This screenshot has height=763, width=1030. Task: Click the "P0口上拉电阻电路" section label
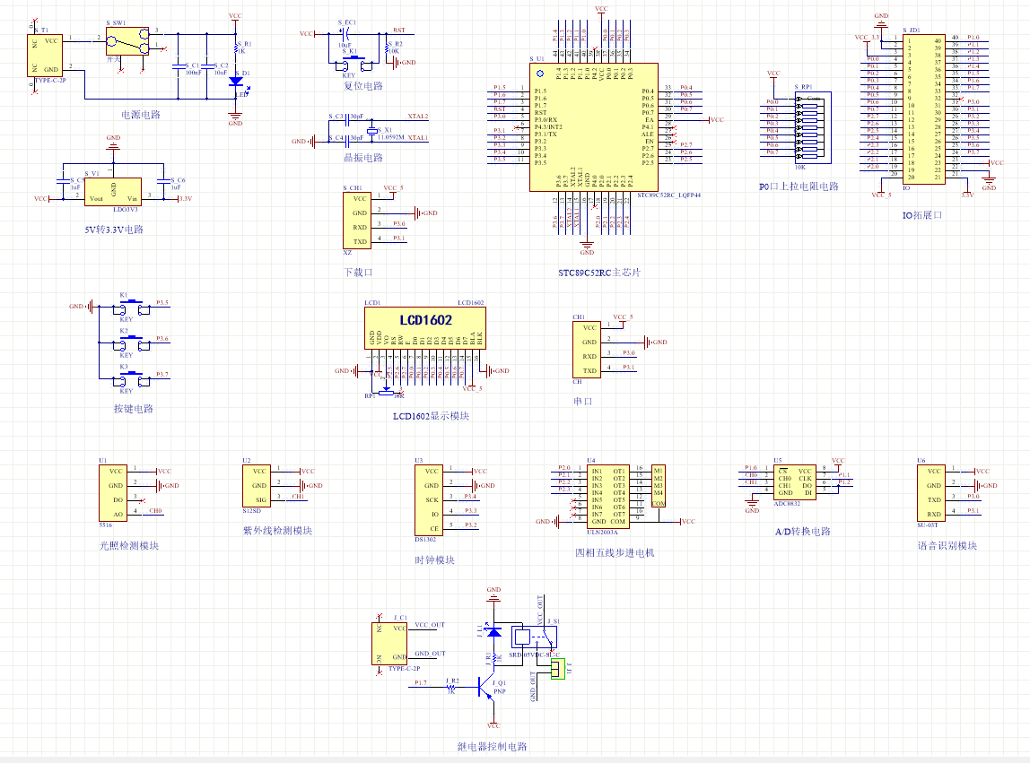tap(799, 186)
